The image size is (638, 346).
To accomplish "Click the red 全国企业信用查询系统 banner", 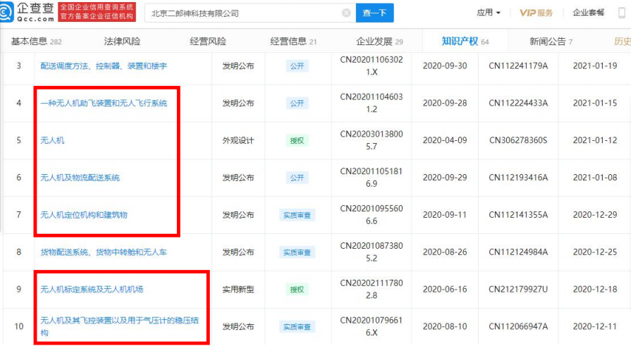I will tap(97, 12).
